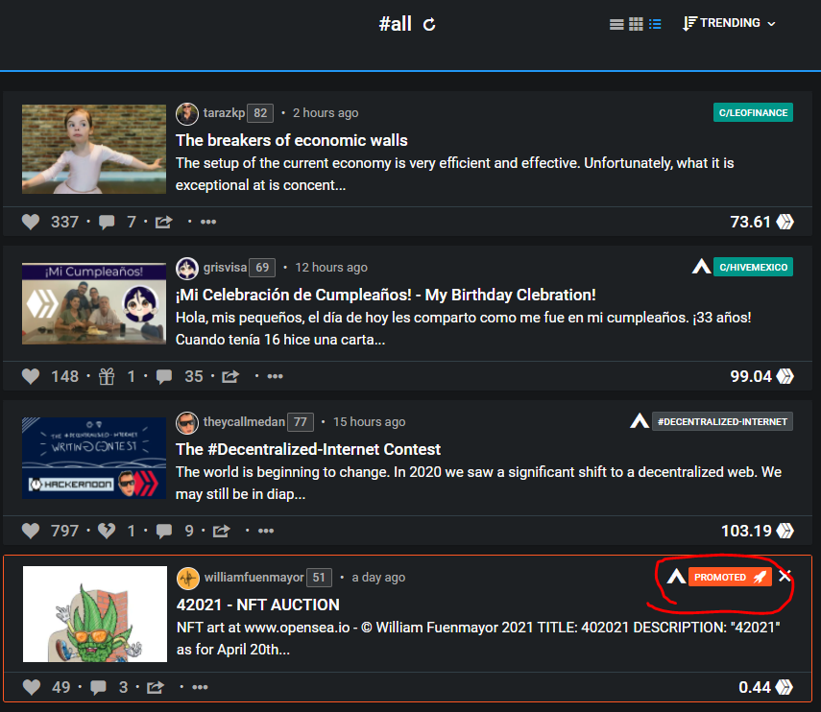821x712 pixels.
Task: Open the #DECENTRALIZED-INTERNET tag
Action: (722, 421)
